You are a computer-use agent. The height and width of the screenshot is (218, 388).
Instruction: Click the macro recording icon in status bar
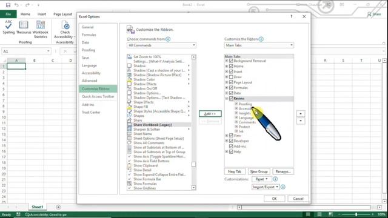(x=18, y=214)
